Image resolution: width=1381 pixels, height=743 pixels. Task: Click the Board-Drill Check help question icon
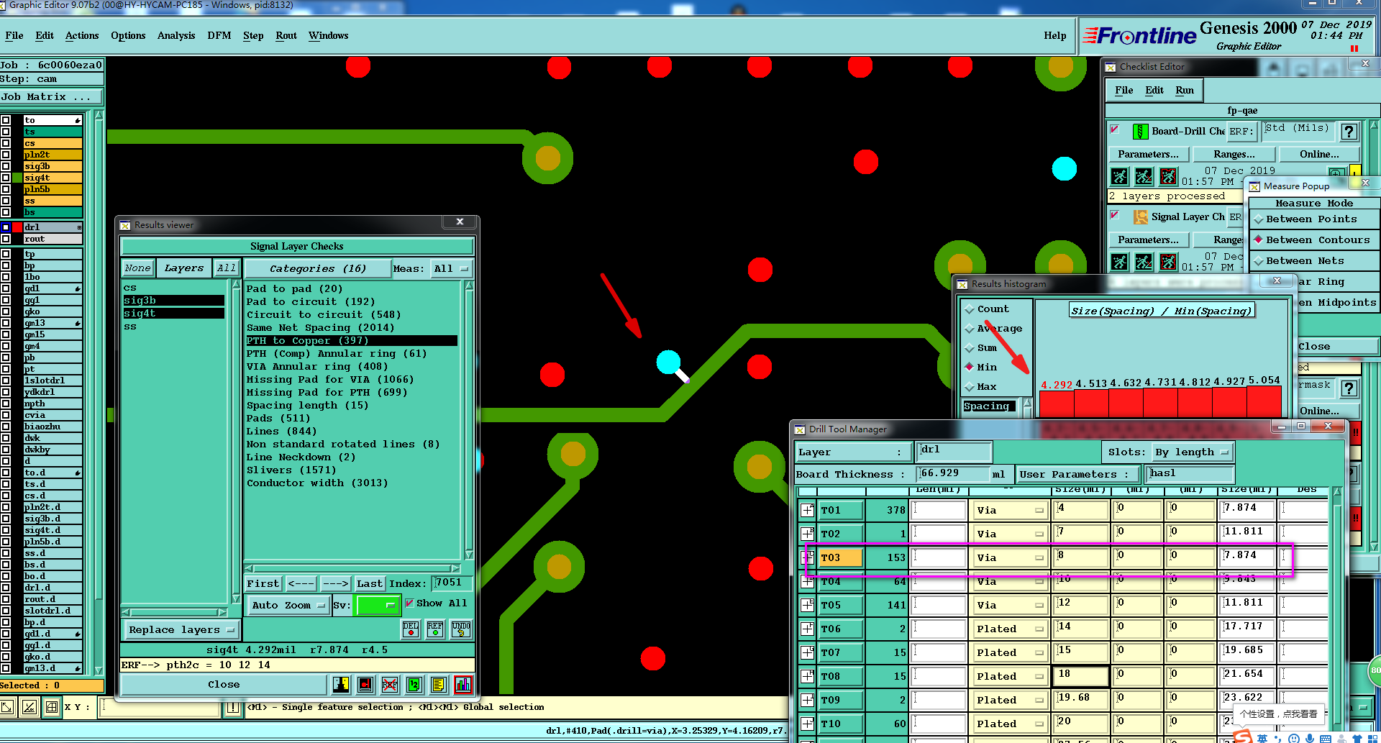pos(1349,132)
